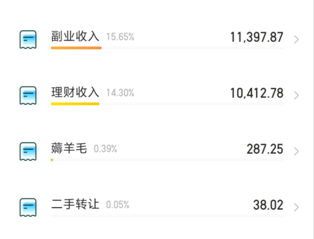Tap the 薅羊毛 category label
The width and height of the screenshot is (314, 239).
coord(69,148)
